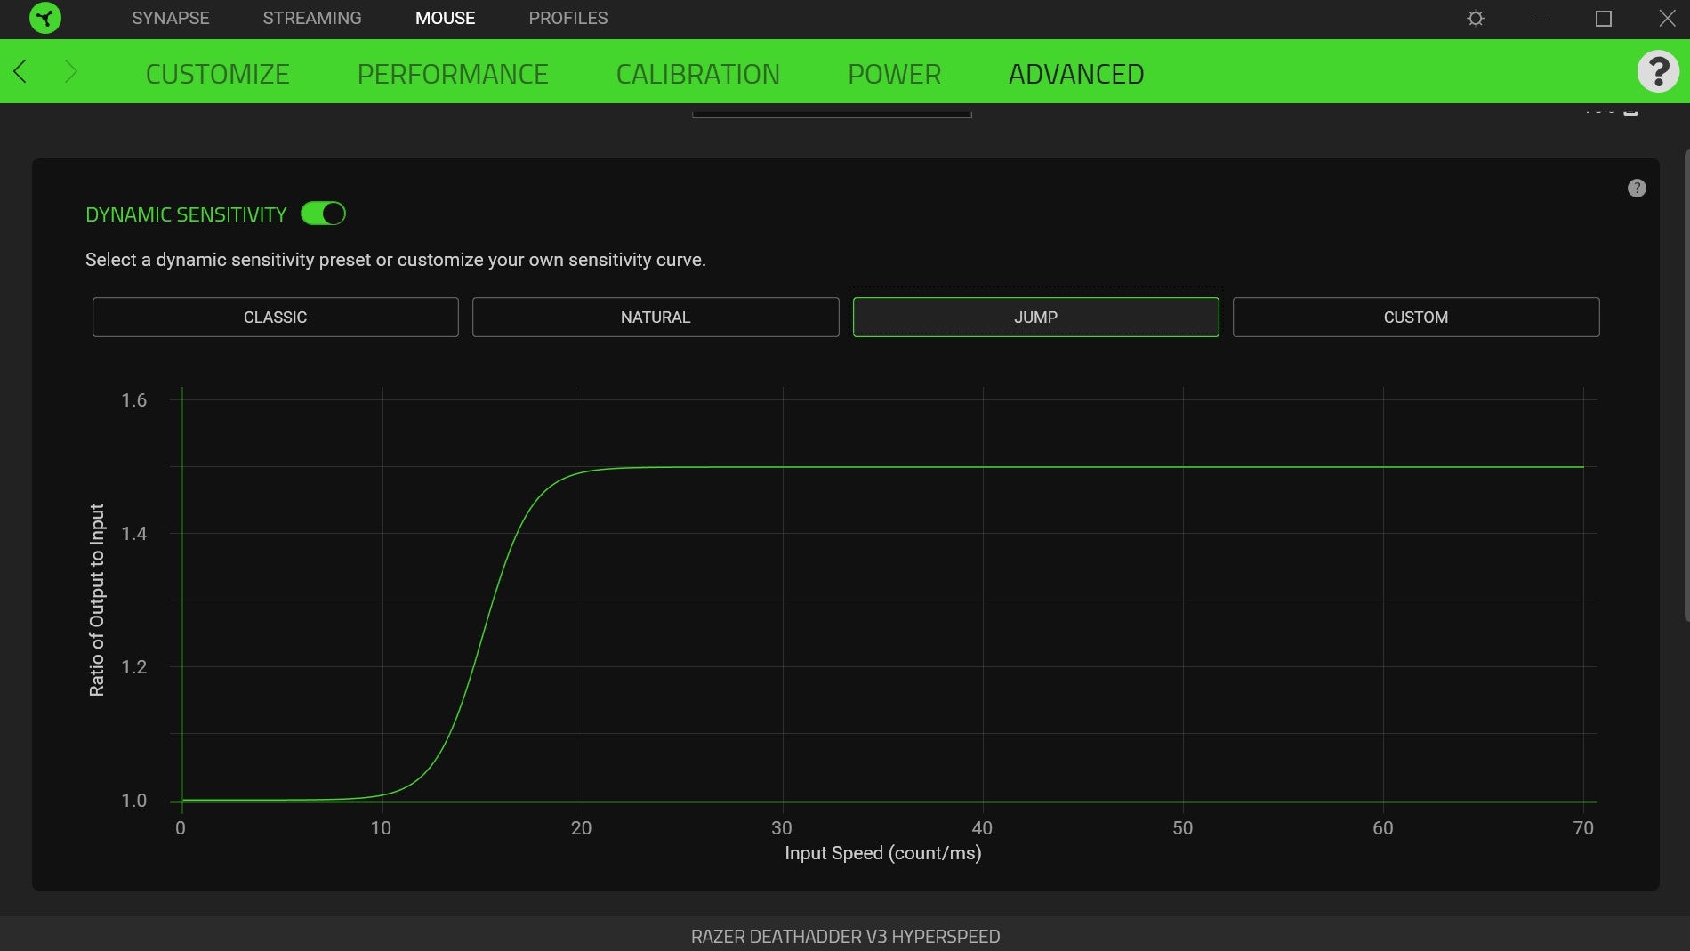Go back using the left arrow
Image resolution: width=1690 pixels, height=951 pixels.
point(20,71)
